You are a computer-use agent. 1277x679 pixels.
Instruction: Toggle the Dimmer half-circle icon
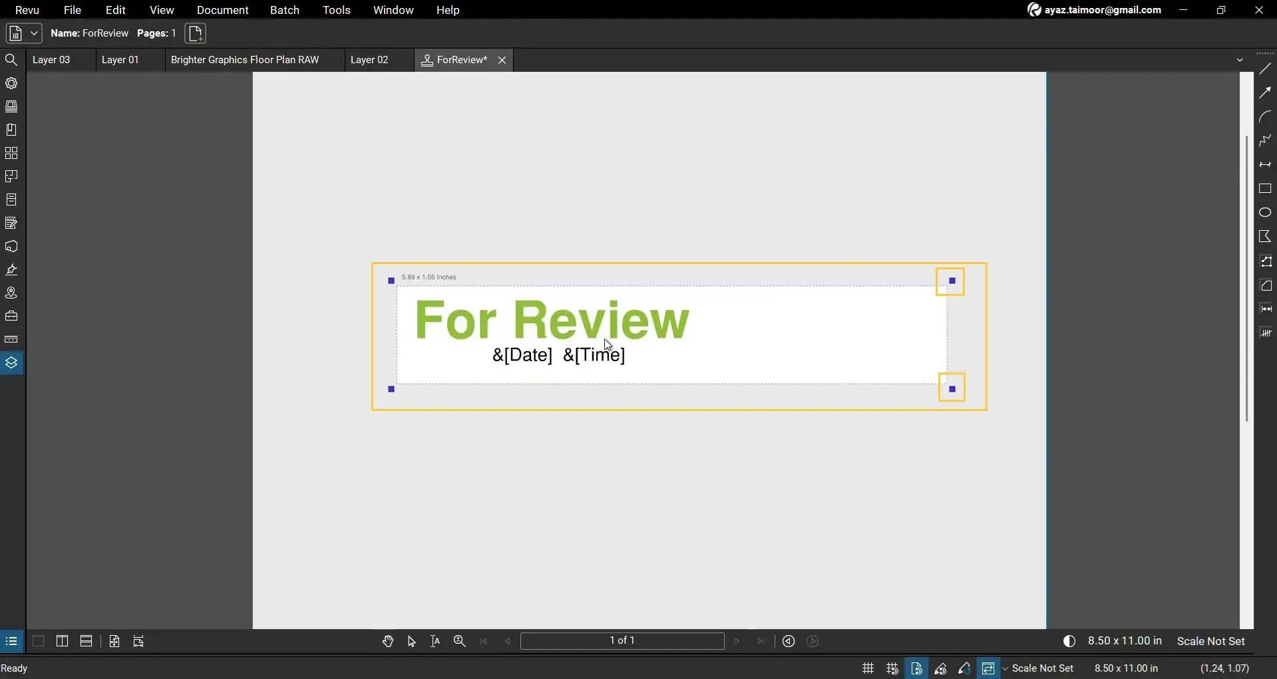[x=1069, y=642]
